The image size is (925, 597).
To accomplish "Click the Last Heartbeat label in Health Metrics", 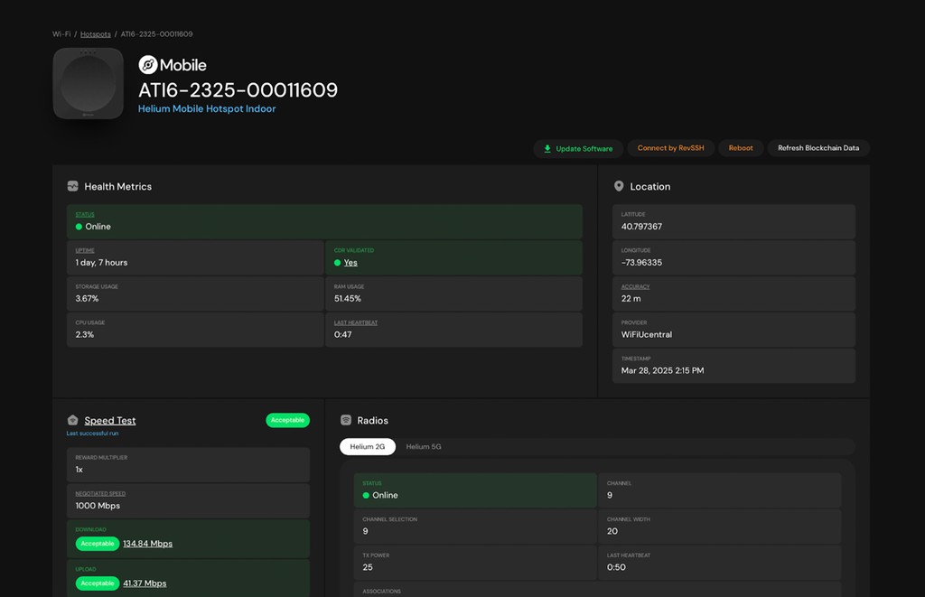I will tap(356, 322).
